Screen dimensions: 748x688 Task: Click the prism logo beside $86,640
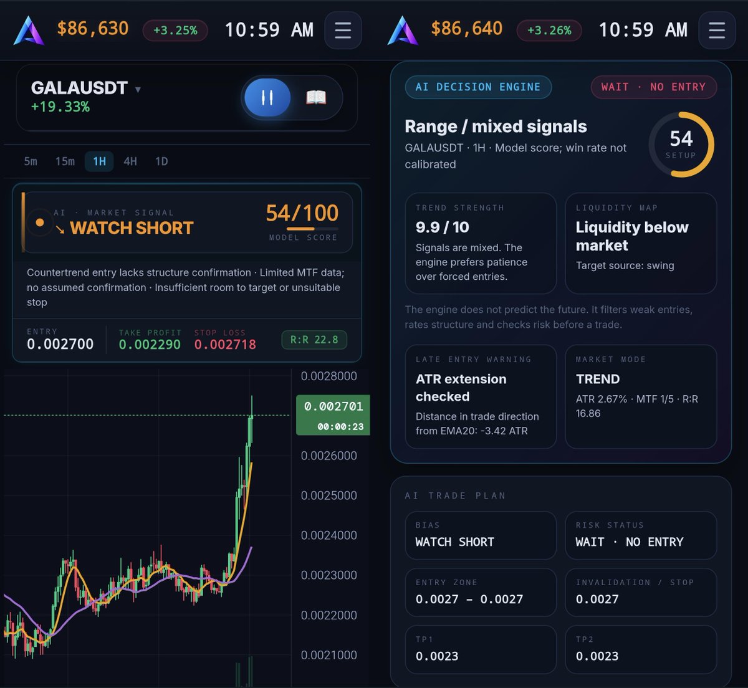(x=403, y=30)
